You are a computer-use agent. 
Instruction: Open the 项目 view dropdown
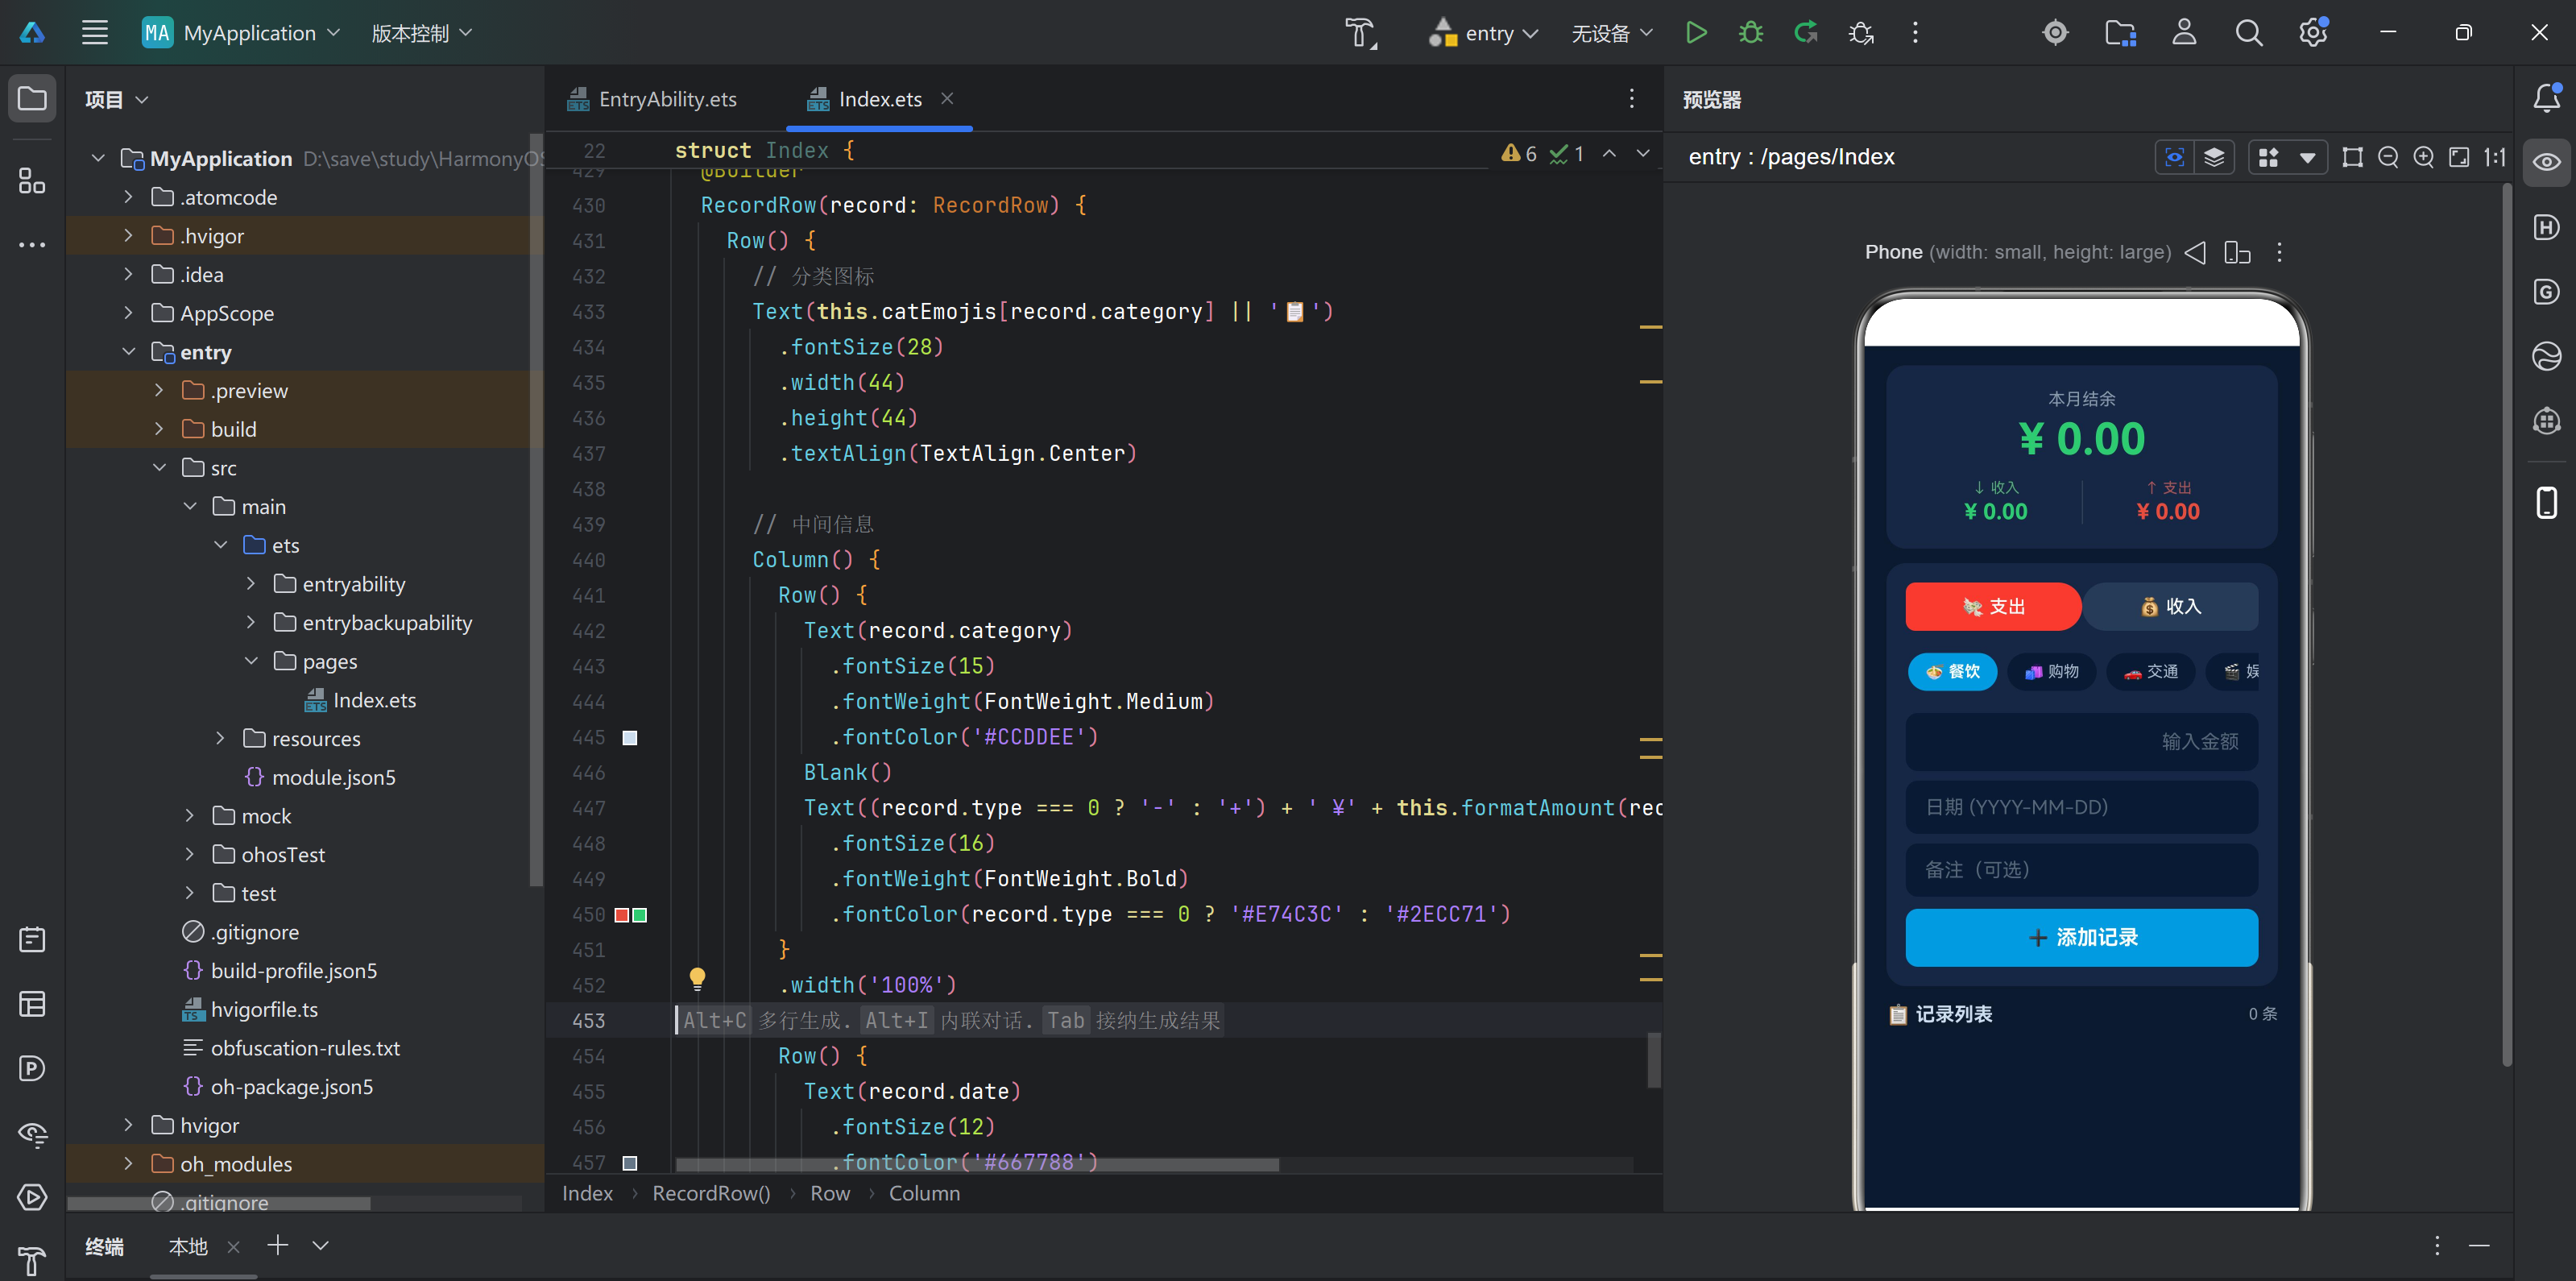(x=117, y=99)
